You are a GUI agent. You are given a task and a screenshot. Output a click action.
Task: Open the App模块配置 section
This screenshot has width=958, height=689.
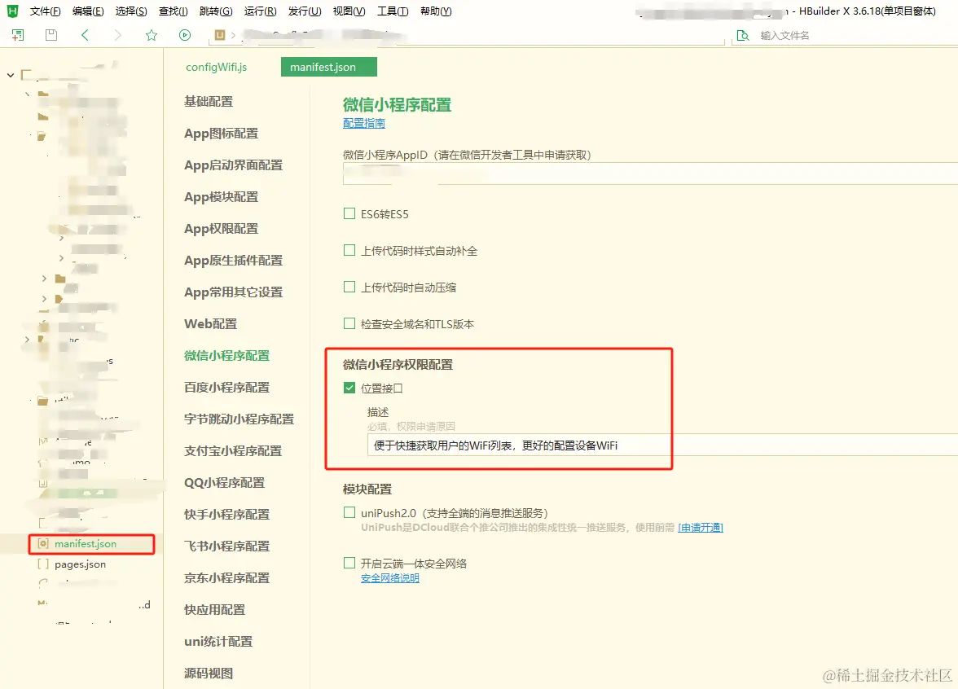(222, 197)
